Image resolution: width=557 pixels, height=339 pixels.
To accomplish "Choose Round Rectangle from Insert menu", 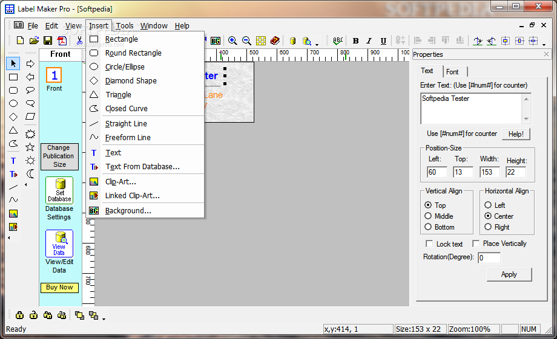I will pyautogui.click(x=145, y=53).
